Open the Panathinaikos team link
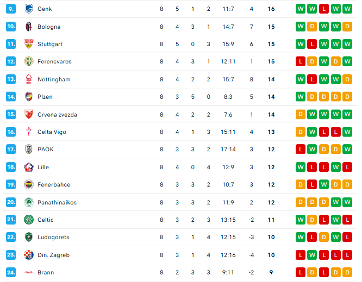The width and height of the screenshot is (362, 282). (x=57, y=202)
